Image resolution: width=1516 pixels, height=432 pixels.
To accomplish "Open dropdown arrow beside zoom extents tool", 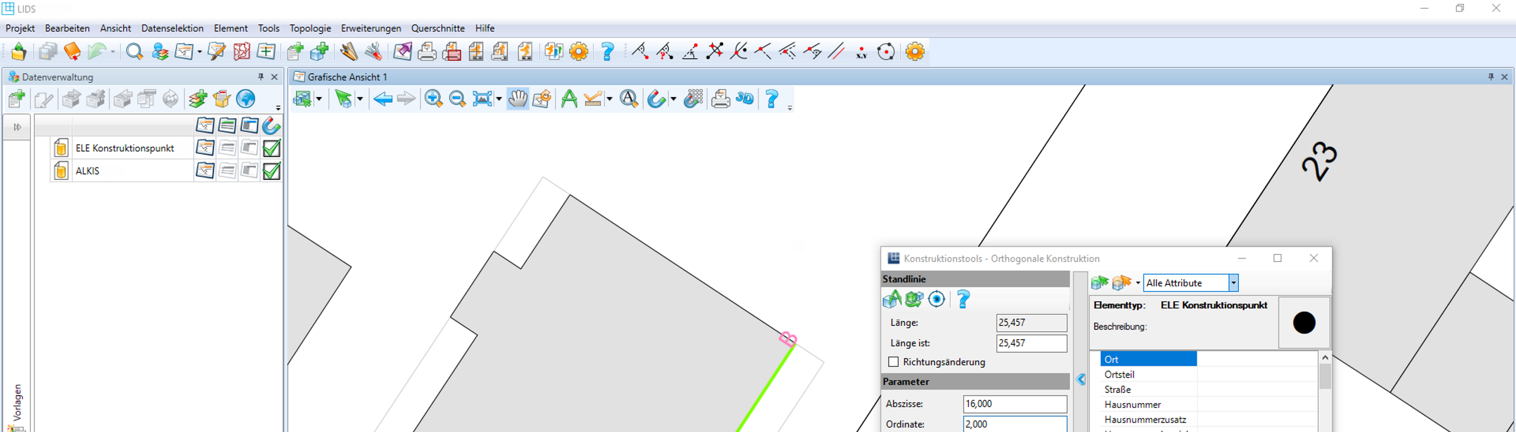I will [x=499, y=99].
